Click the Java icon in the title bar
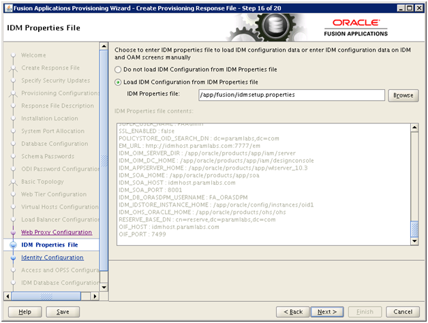Viewport: 428px width, 323px height. 9,8
